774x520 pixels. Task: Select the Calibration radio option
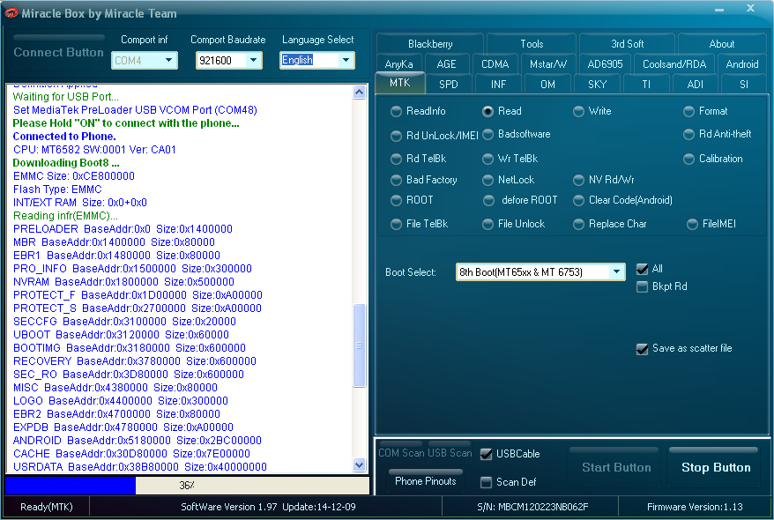coord(688,159)
